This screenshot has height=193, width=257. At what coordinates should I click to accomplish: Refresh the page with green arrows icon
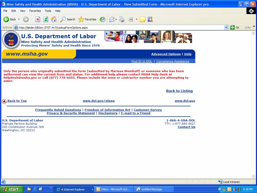coord(46,19)
